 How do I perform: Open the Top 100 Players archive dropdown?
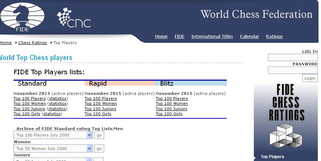point(53,135)
